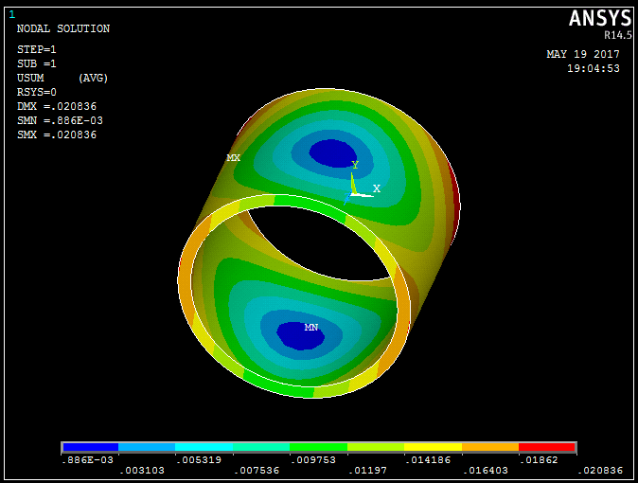Select the NODAL SOLUTION title text
This screenshot has width=638, height=483.
(63, 28)
